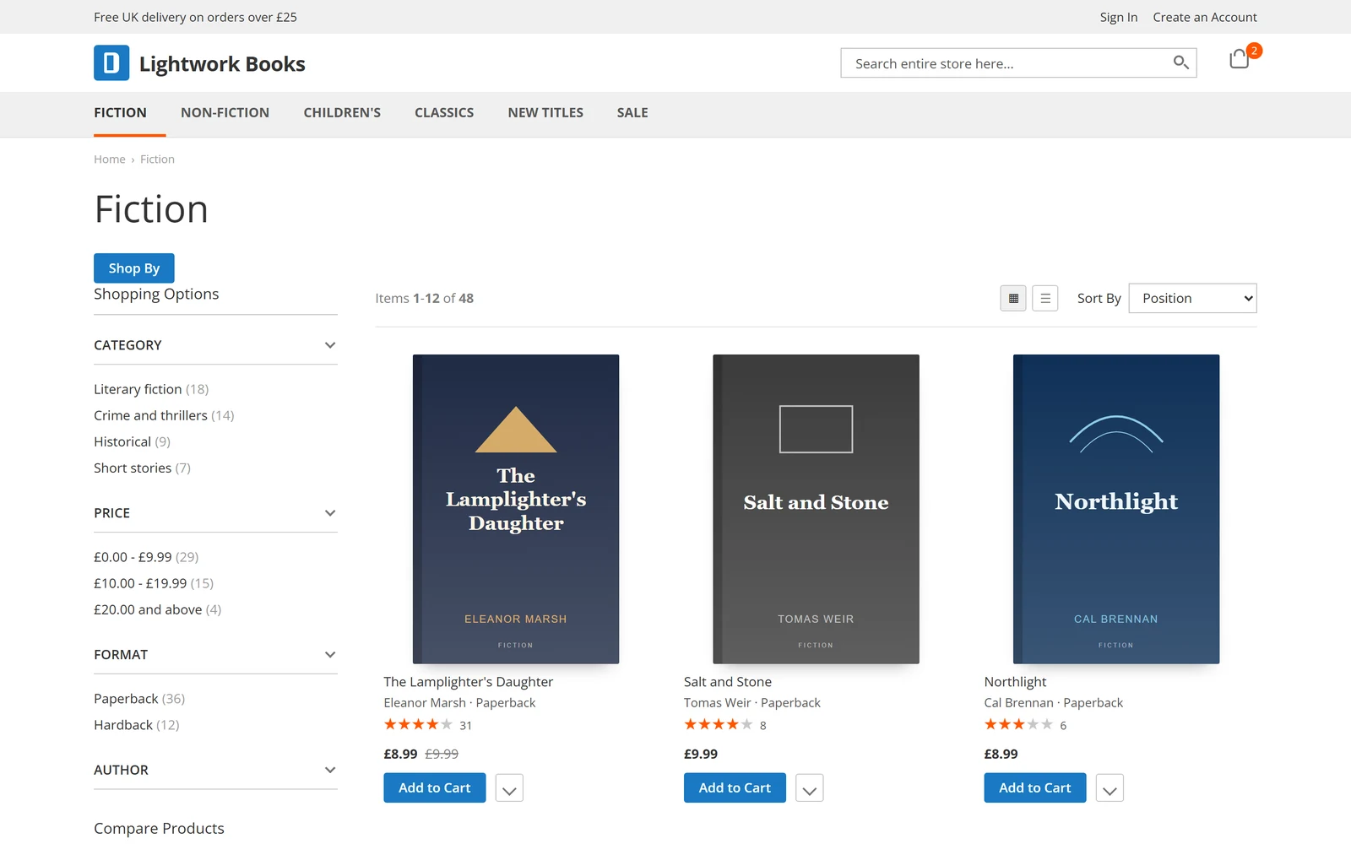Viewport: 1351px width, 844px height.
Task: Open the shopping cart icon
Action: pos(1239,59)
